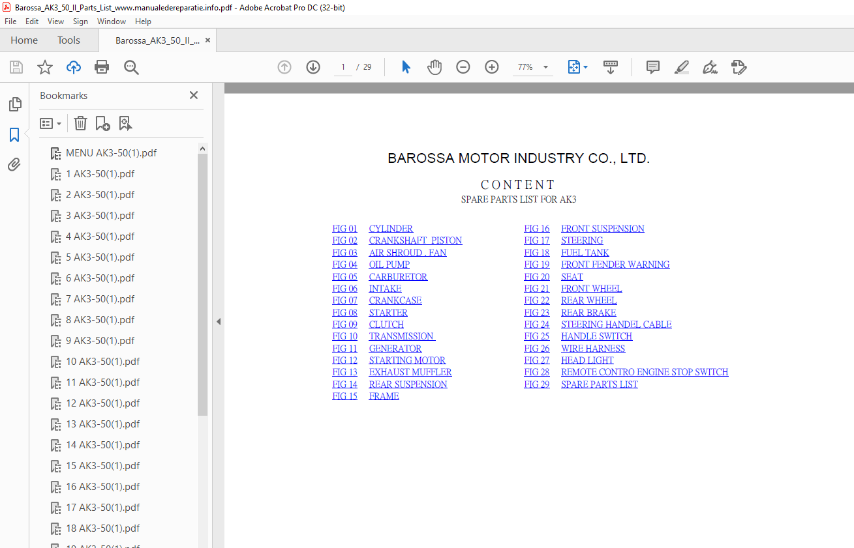Open the View menu
Image resolution: width=854 pixels, height=548 pixels.
[55, 22]
